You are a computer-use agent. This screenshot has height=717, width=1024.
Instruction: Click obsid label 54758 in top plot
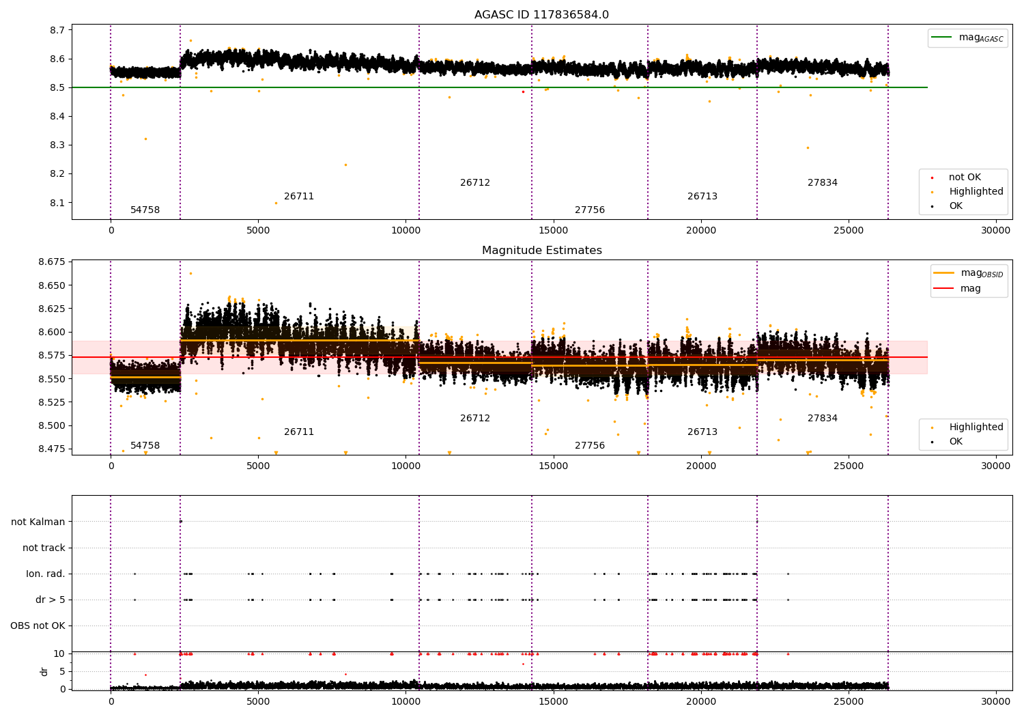coord(145,210)
